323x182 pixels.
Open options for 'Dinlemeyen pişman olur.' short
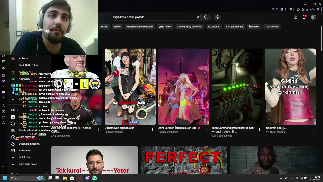point(152,130)
